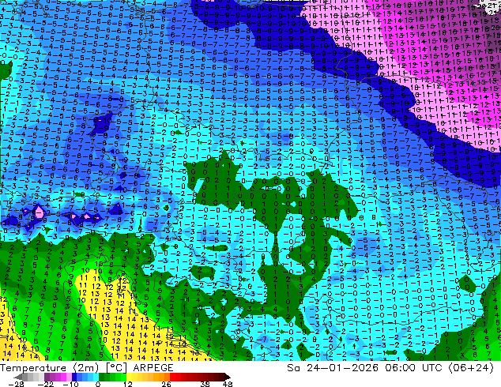Click the -28 legend scale label
The width and height of the screenshot is (501, 387).
(x=16, y=384)
